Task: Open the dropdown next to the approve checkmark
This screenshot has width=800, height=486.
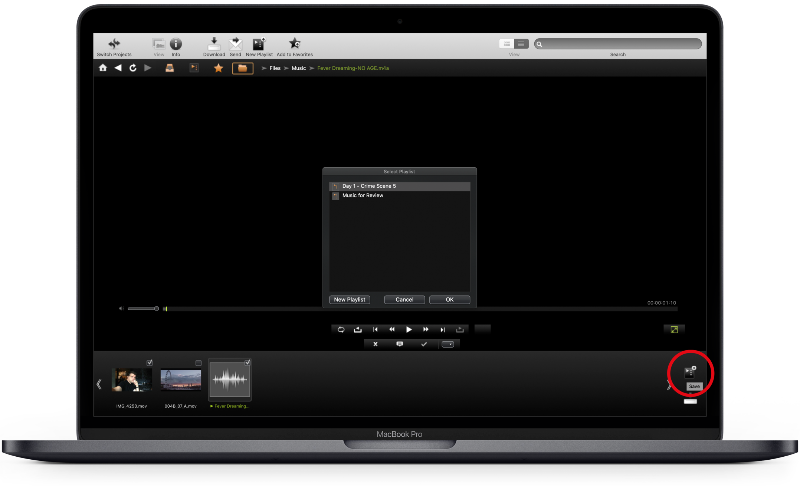Action: 448,344
